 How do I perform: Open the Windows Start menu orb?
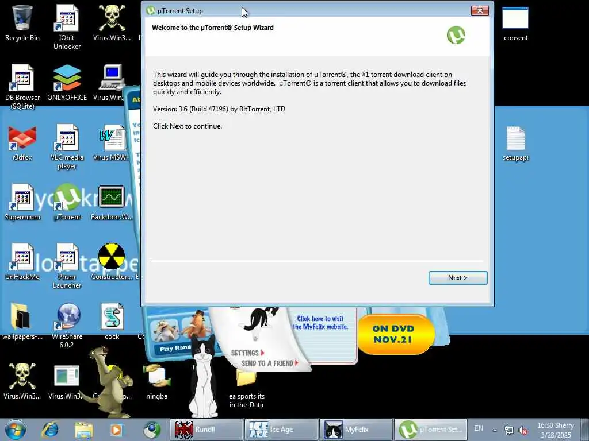(16, 430)
